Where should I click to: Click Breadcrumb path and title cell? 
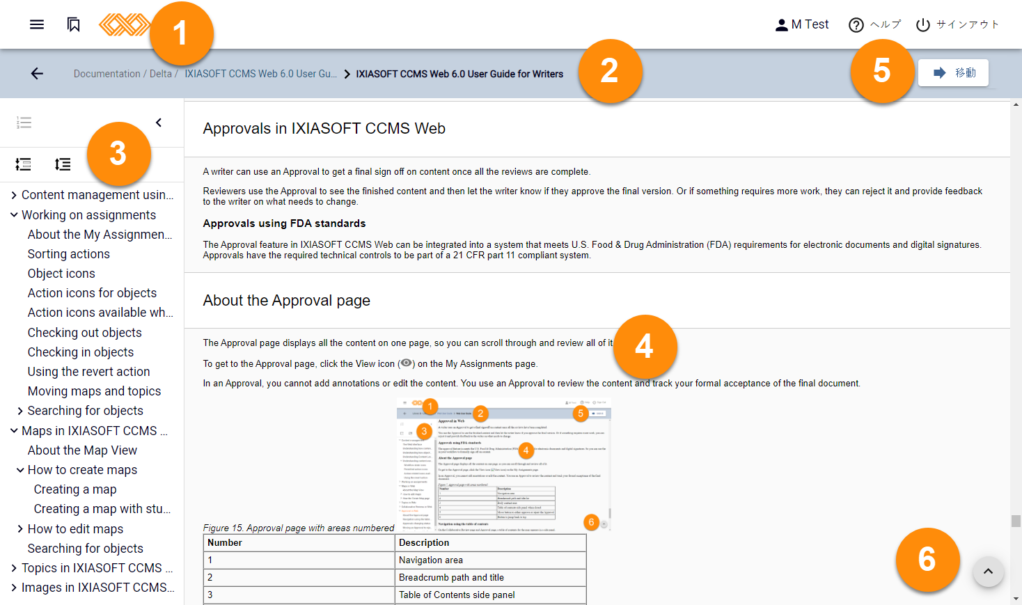click(491, 577)
